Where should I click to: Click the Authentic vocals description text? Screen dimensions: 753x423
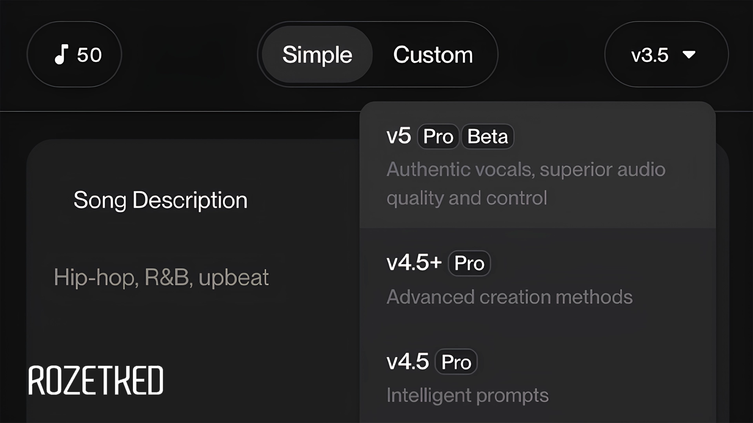pyautogui.click(x=526, y=170)
